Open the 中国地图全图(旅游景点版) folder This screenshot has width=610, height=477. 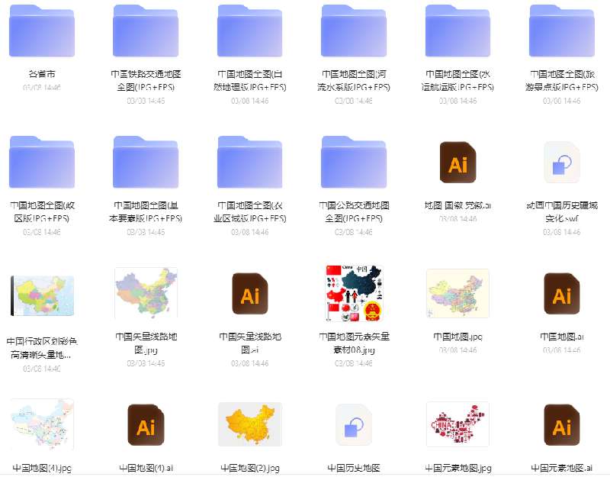pyautogui.click(x=561, y=31)
